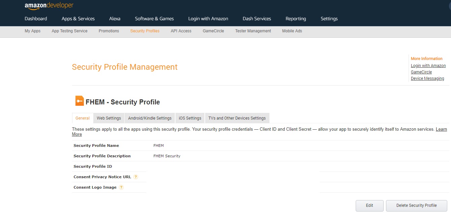Viewport: 451px width, 224px height.
Task: Click the FHEM - Security Profile title
Action: coord(123,102)
